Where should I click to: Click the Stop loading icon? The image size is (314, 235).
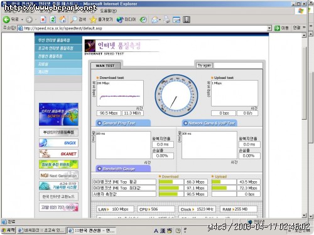point(43,19)
